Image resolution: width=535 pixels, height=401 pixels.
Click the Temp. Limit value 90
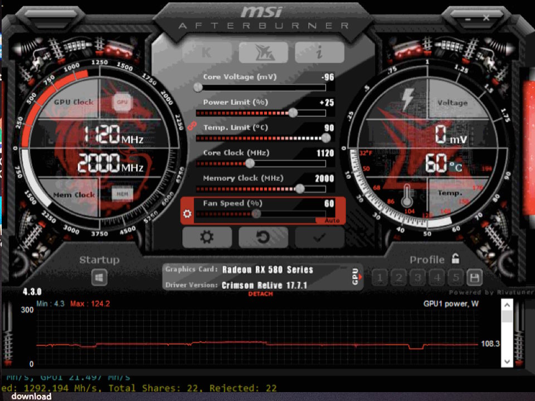click(x=329, y=128)
